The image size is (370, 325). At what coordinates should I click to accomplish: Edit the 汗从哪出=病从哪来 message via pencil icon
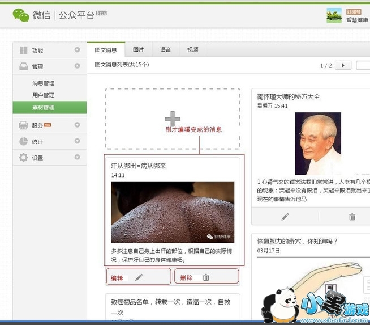pos(139,277)
